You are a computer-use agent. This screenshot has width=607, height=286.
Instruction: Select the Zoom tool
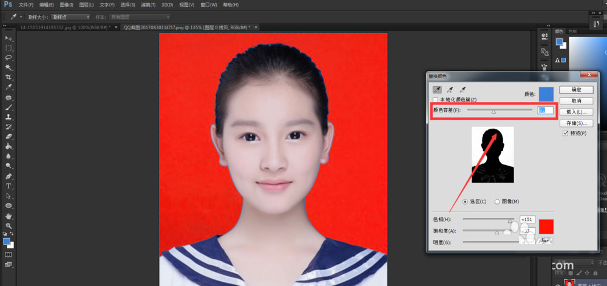(x=8, y=225)
